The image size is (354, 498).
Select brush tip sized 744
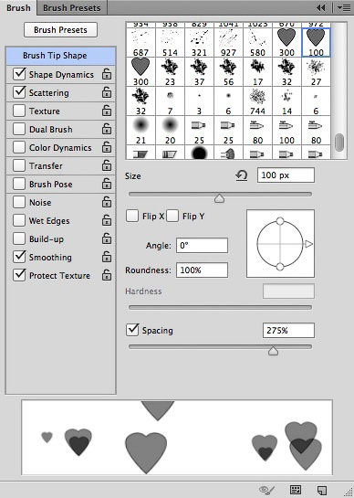click(x=257, y=101)
